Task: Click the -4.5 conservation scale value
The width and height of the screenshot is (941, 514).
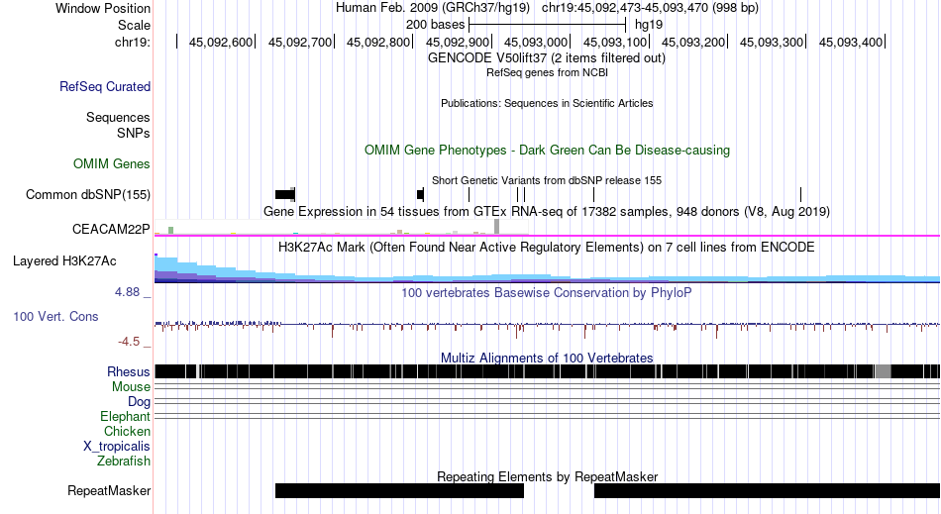Action: point(129,342)
